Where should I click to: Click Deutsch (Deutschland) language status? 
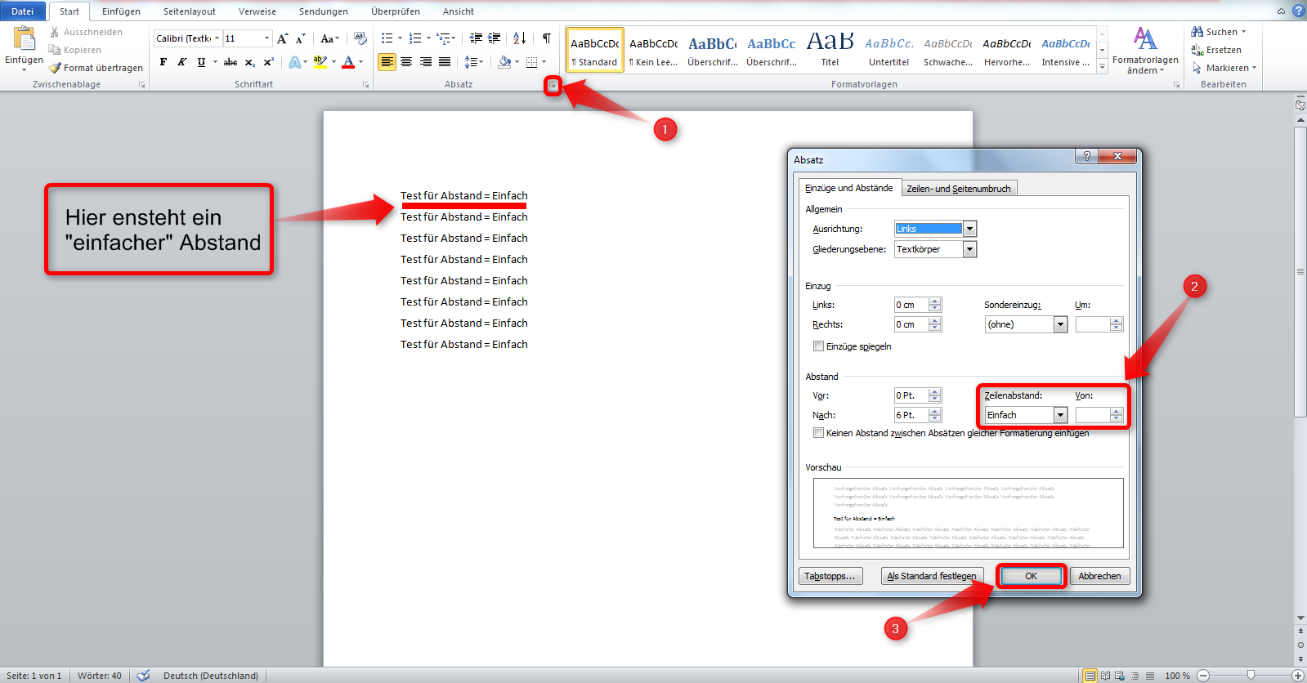[x=211, y=676]
